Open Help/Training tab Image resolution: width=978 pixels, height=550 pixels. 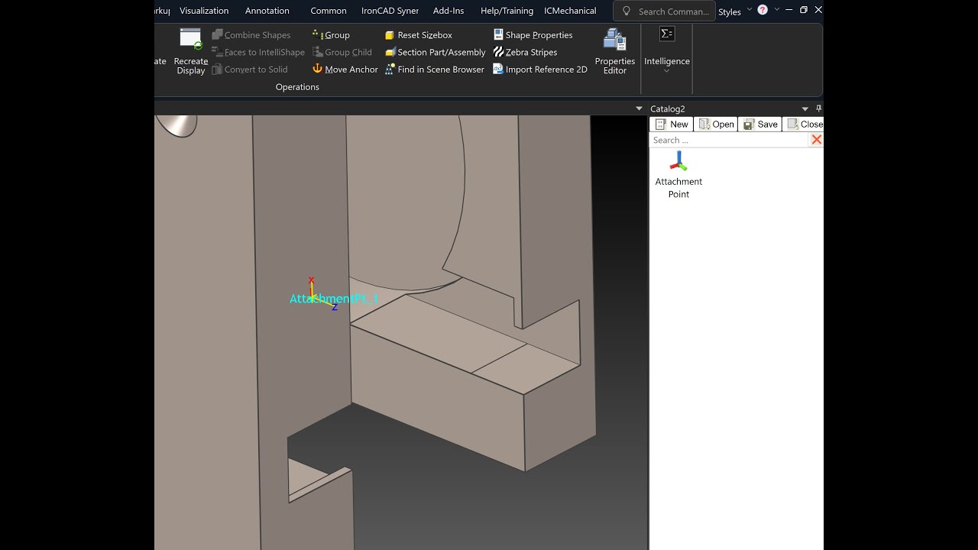(507, 11)
